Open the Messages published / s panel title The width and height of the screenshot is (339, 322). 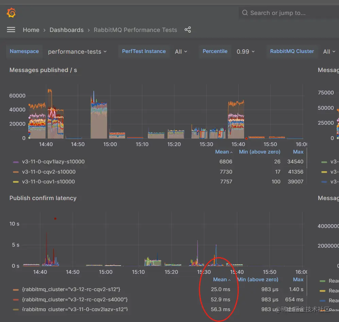[x=43, y=70]
